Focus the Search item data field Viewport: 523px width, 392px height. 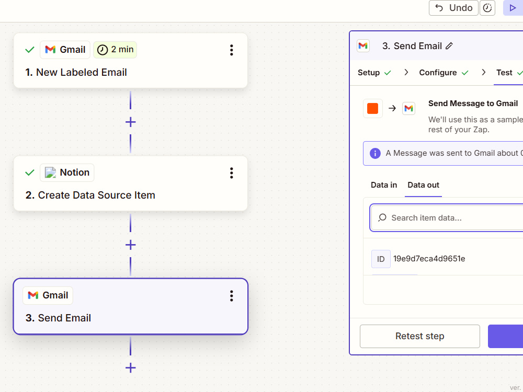(447, 218)
